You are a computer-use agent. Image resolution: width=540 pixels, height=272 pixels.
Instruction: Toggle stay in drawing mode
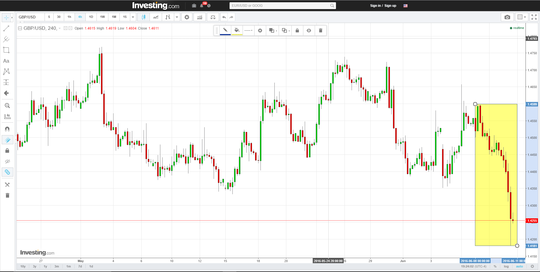(x=7, y=140)
